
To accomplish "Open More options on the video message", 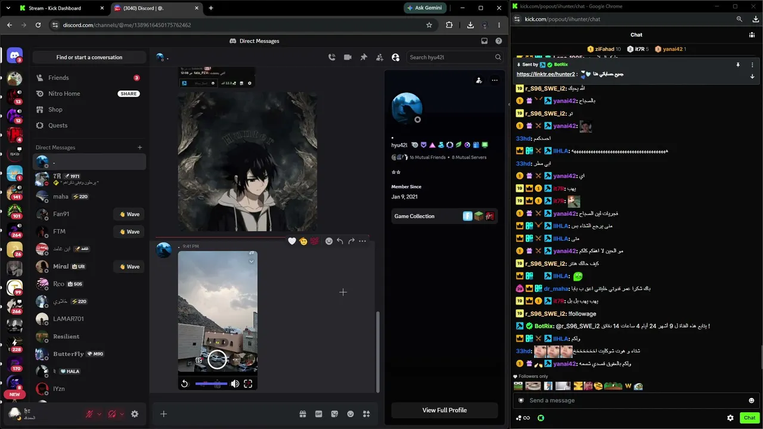I will [362, 241].
